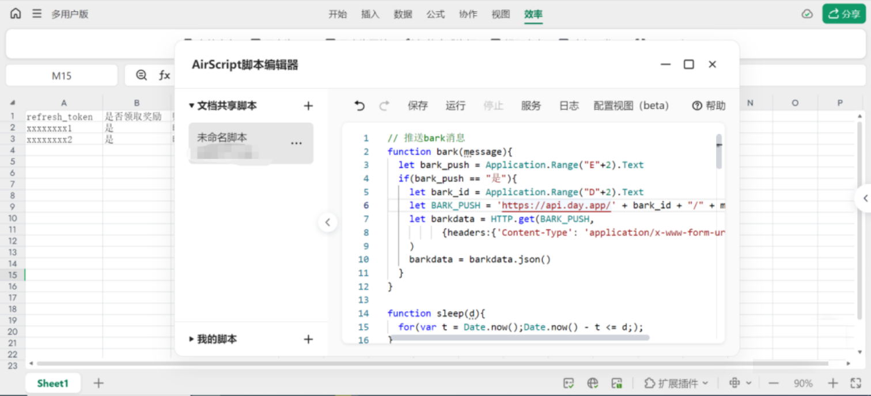
Task: Click the green 分享 button
Action: (843, 14)
